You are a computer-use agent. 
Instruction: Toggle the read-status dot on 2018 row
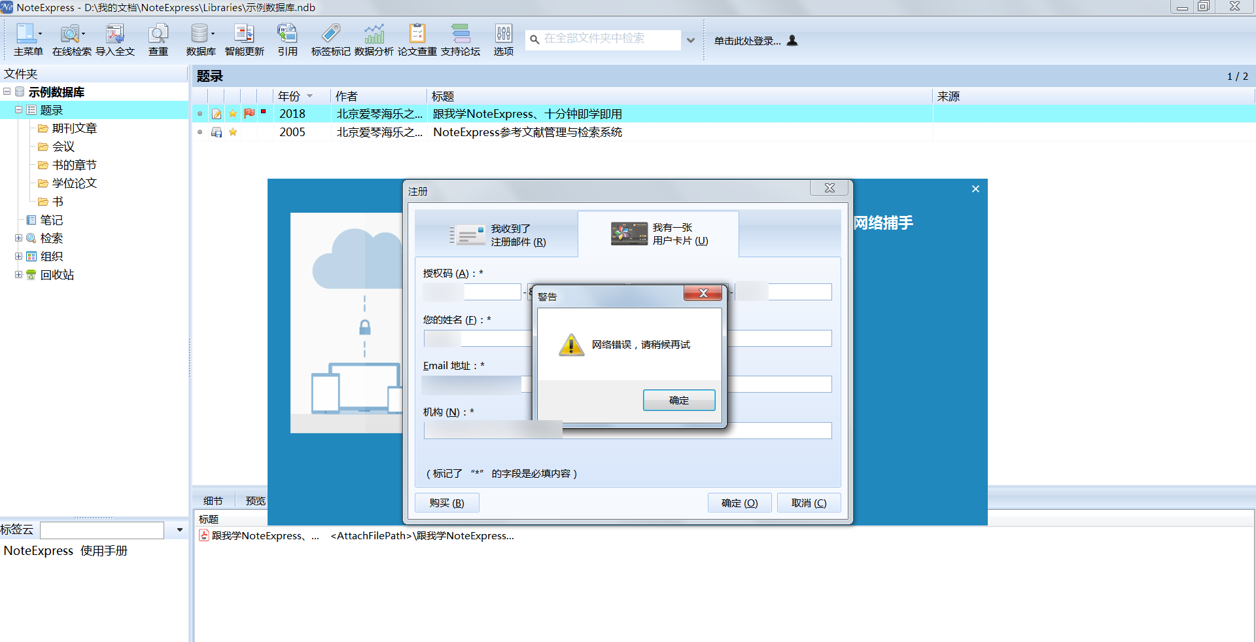(x=200, y=114)
